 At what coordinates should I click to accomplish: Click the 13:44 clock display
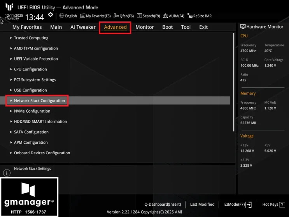tap(35, 18)
